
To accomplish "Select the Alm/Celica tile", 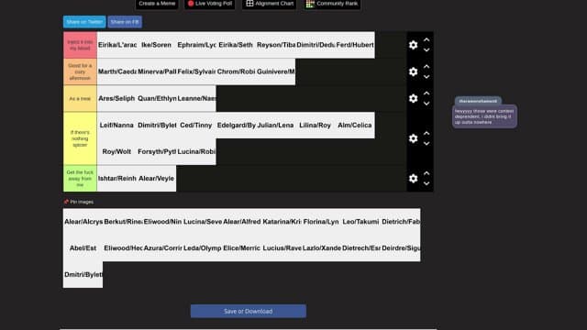I will pos(355,126).
